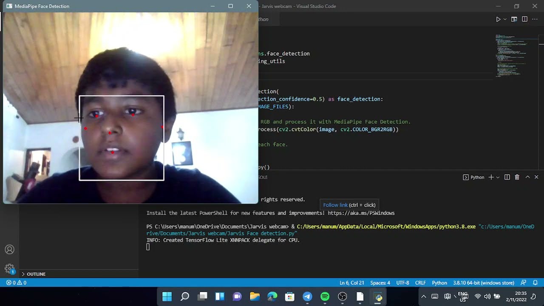544x306 pixels.
Task: Switch to Spotify on the taskbar
Action: pos(325,297)
